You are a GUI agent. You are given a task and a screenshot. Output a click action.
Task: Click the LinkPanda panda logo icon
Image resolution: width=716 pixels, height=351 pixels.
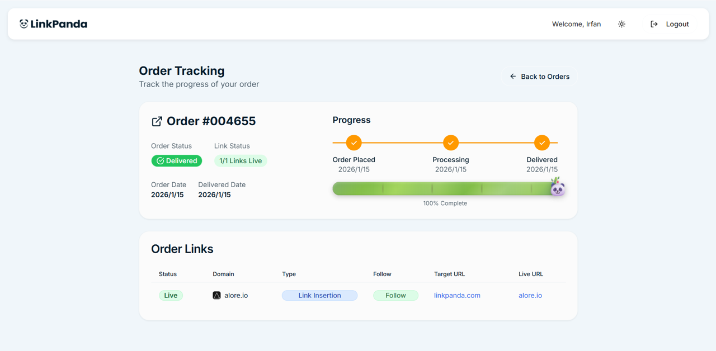[23, 23]
